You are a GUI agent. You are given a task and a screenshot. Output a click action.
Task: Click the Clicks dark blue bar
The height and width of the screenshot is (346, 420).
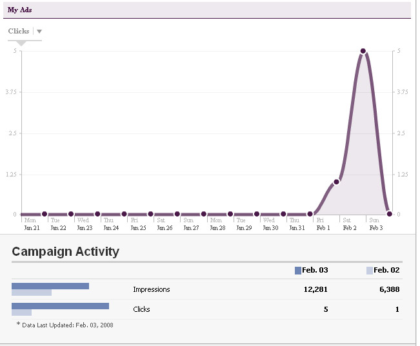point(60,306)
